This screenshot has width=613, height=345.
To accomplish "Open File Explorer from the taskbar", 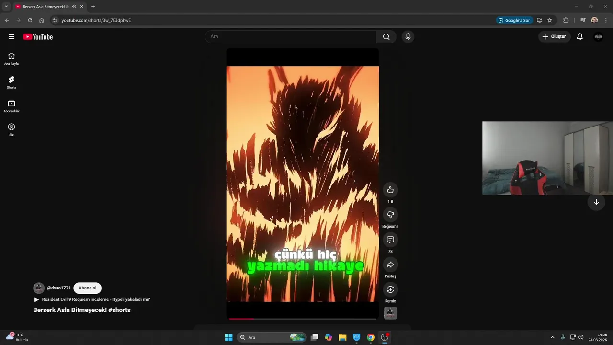I will (x=342, y=337).
